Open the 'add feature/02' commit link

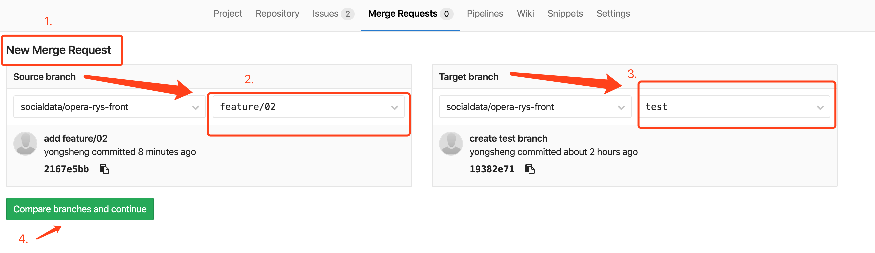(x=75, y=138)
